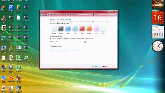The image size is (165, 93).
Task: Choose the Orange color swatch
Action: pyautogui.click(x=89, y=29)
